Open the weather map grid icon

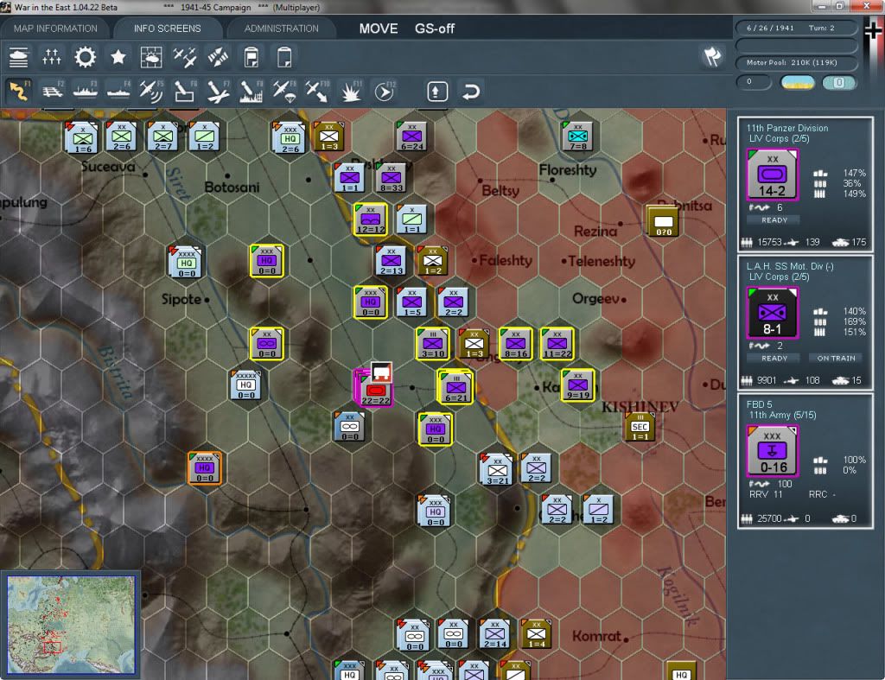pos(151,57)
